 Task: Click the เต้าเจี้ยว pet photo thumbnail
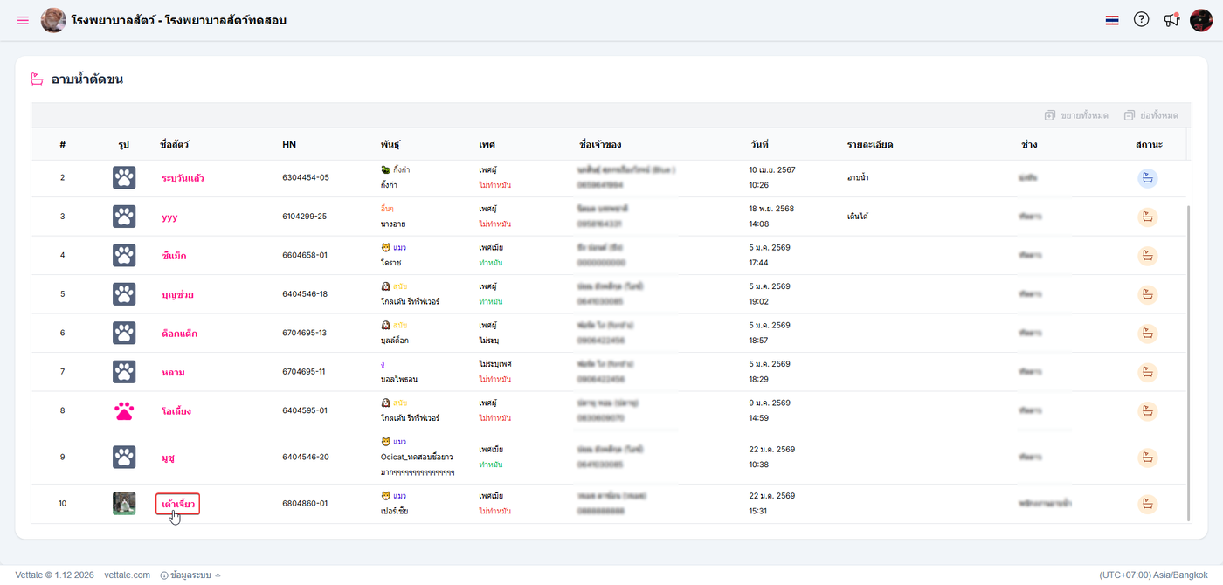[124, 504]
